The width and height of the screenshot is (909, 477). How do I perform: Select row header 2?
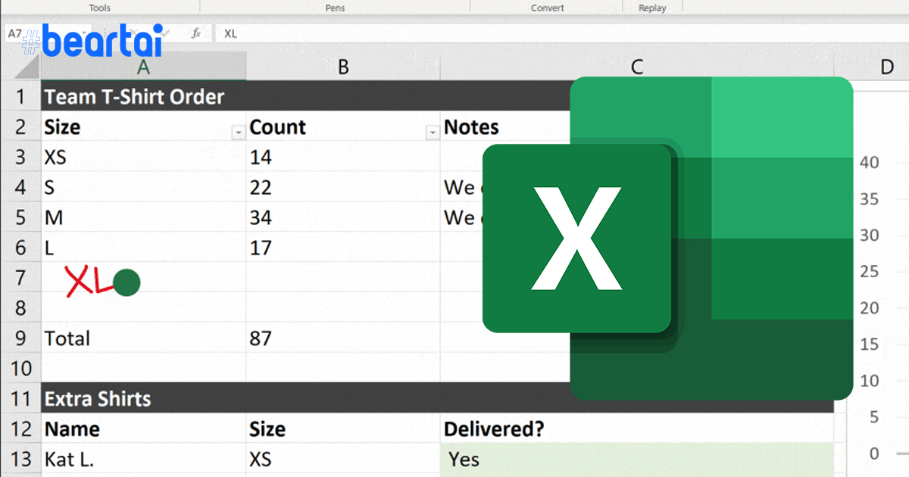coord(20,126)
